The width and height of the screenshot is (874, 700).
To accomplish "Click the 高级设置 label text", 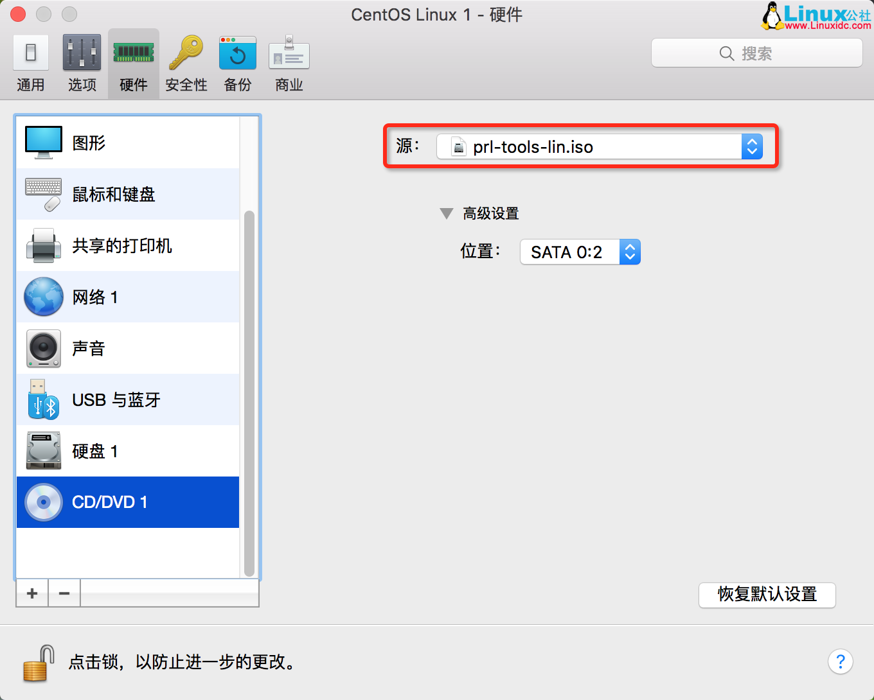I will click(x=491, y=213).
